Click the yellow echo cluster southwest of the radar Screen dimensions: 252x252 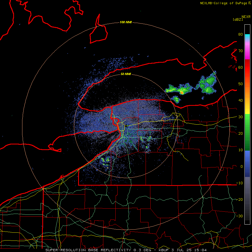click(106, 163)
